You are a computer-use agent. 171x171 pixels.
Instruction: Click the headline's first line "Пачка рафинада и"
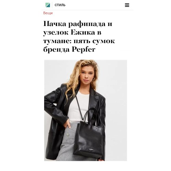point(78,24)
